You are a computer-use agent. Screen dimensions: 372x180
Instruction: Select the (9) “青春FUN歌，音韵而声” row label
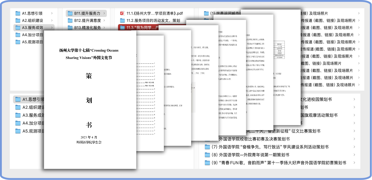tap(279, 163)
